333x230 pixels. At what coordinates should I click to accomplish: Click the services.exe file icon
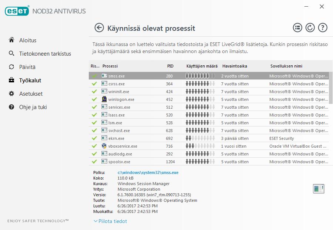pos(104,107)
